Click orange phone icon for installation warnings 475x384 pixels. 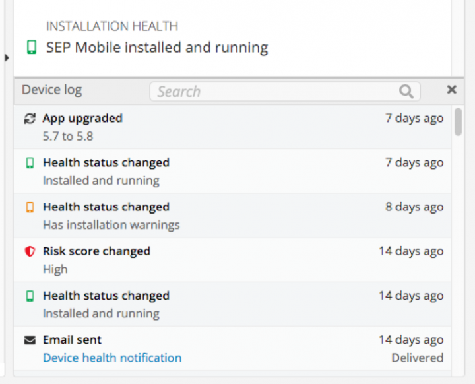[x=30, y=207]
